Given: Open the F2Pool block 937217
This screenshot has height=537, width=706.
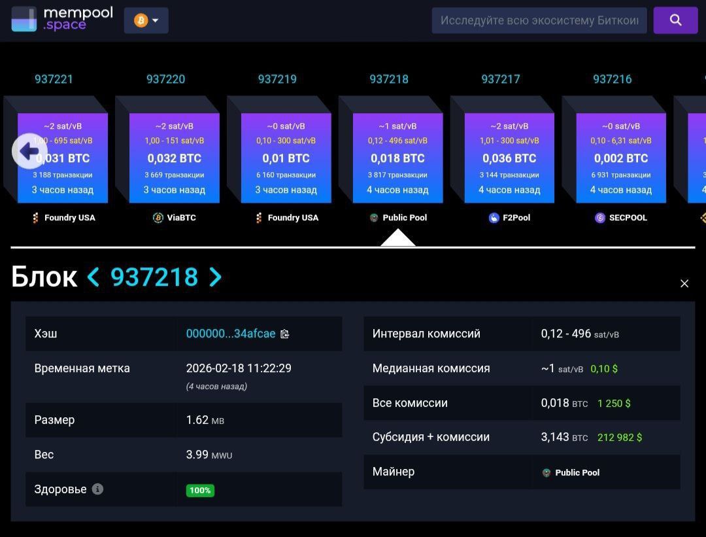Looking at the screenshot, I should (x=509, y=158).
